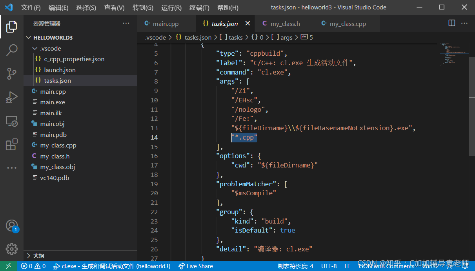
Task: Change LF end of line sequence
Action: [x=347, y=266]
